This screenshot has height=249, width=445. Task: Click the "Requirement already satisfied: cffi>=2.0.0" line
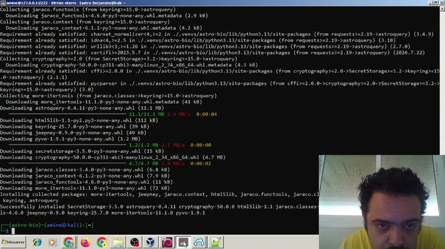pos(220,74)
